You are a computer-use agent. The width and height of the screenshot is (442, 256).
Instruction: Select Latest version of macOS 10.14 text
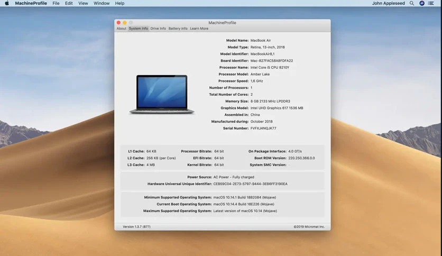(245, 211)
